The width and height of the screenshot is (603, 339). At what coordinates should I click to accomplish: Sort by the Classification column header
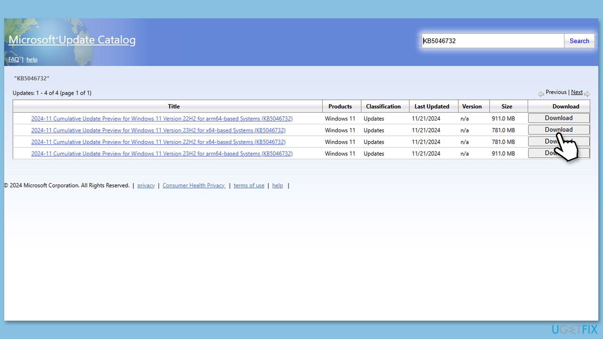pyautogui.click(x=383, y=106)
